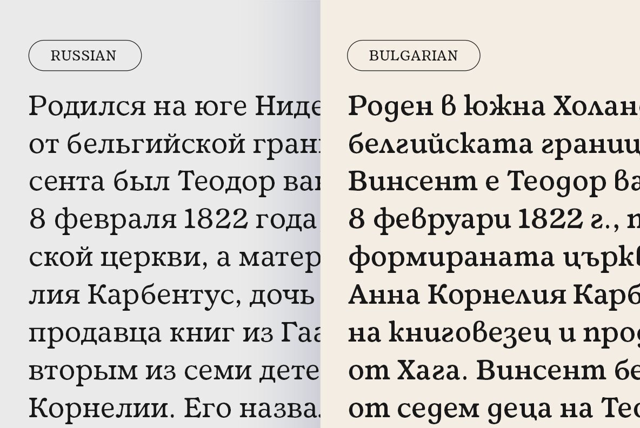Click 'февраля' in the Russian text
The height and width of the screenshot is (428, 640).
(x=116, y=219)
